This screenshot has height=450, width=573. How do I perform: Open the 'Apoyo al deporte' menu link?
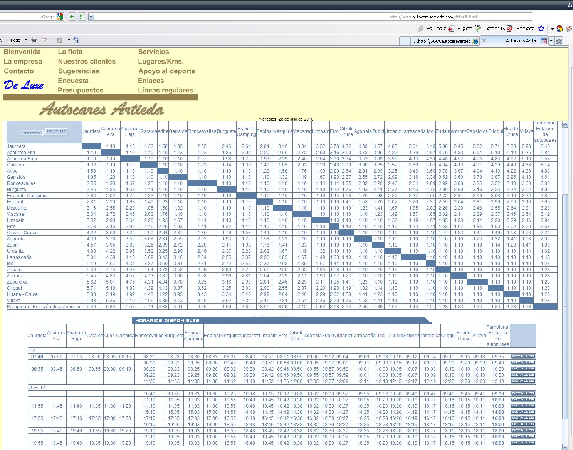point(167,71)
